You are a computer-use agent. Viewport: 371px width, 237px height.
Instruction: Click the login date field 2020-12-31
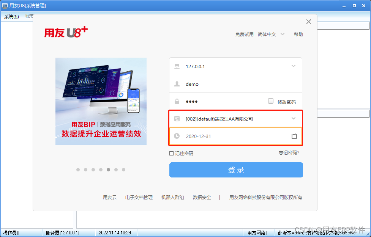pos(235,136)
